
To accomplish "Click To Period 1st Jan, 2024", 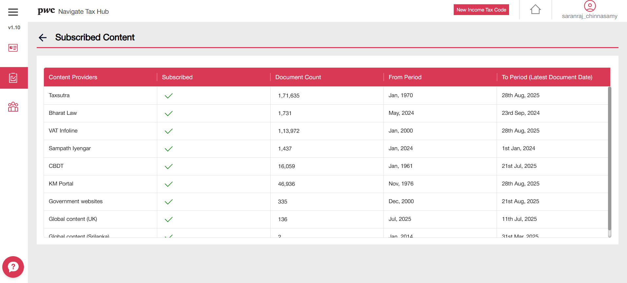I will click(x=519, y=148).
